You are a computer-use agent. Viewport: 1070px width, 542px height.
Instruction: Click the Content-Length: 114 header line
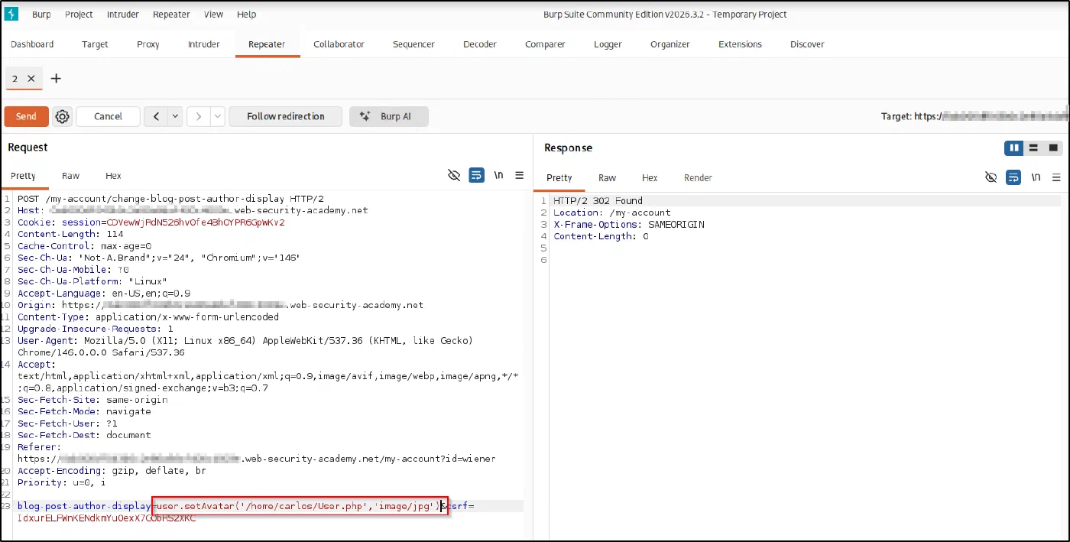tap(70, 234)
